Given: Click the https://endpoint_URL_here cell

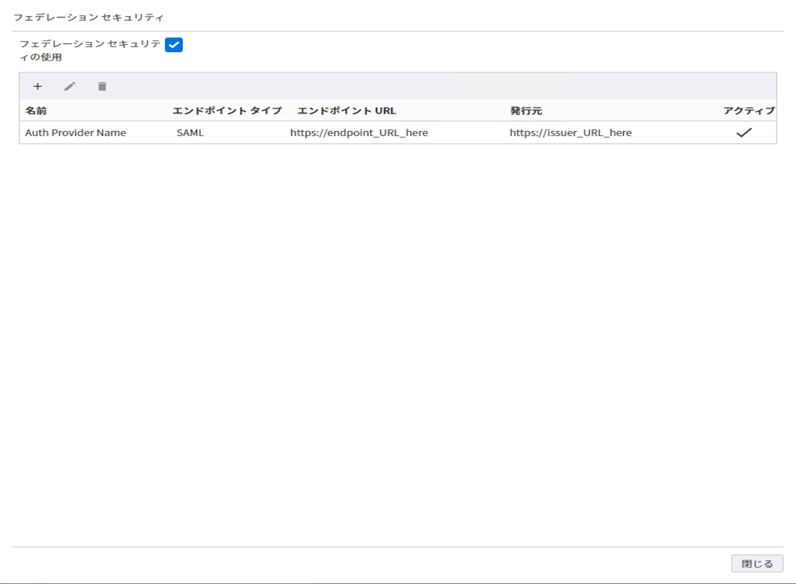Looking at the screenshot, I should [359, 132].
